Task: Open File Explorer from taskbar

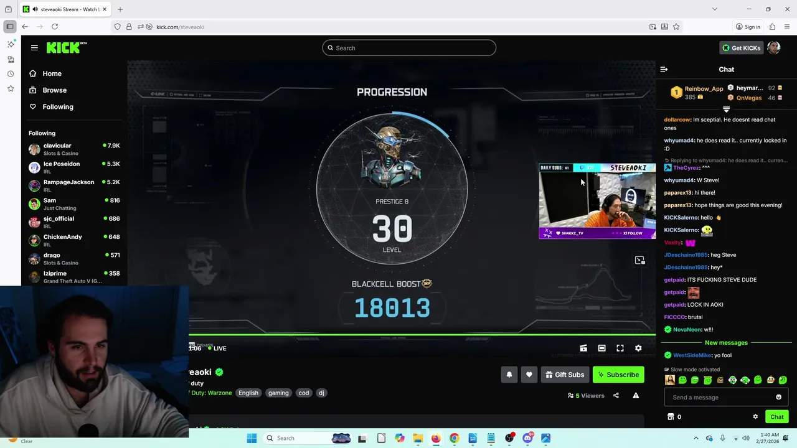Action: pos(418,438)
